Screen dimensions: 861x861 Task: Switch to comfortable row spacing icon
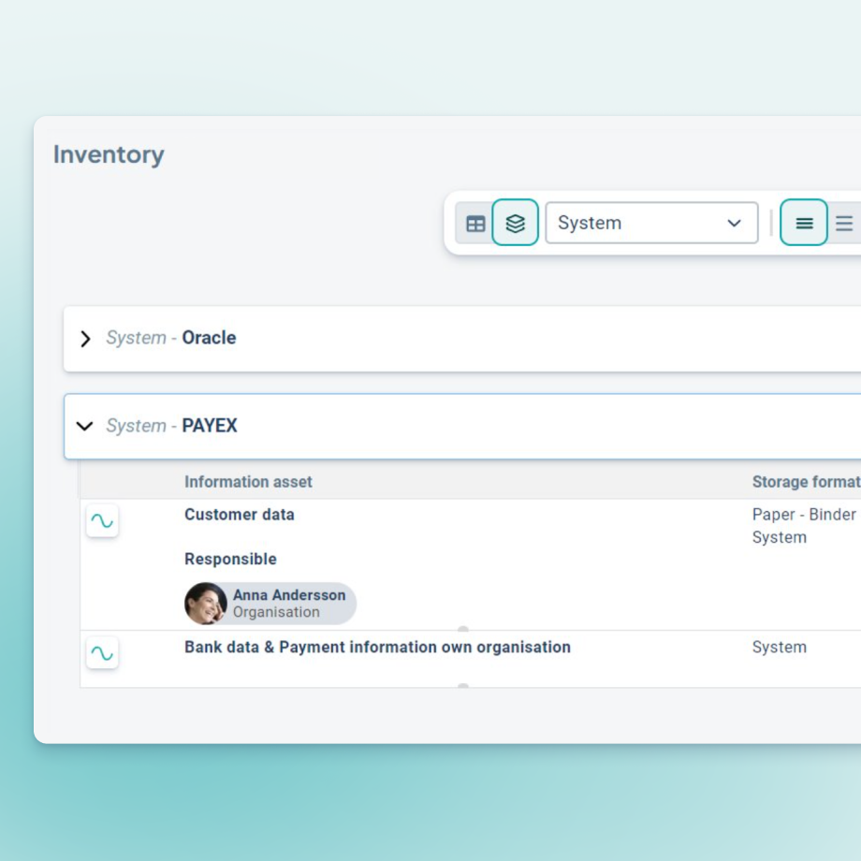[844, 224]
